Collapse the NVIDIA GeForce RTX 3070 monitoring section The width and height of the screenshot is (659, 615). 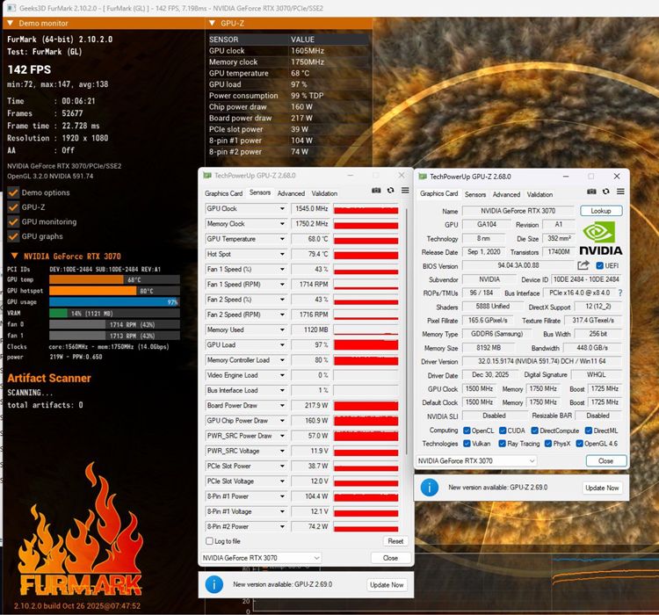[15, 256]
